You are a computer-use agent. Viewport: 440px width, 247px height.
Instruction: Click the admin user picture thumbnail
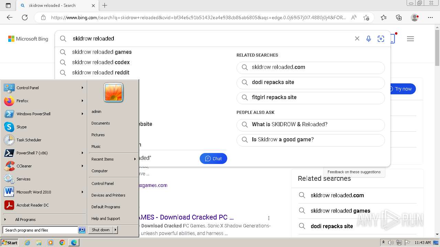coord(113,93)
